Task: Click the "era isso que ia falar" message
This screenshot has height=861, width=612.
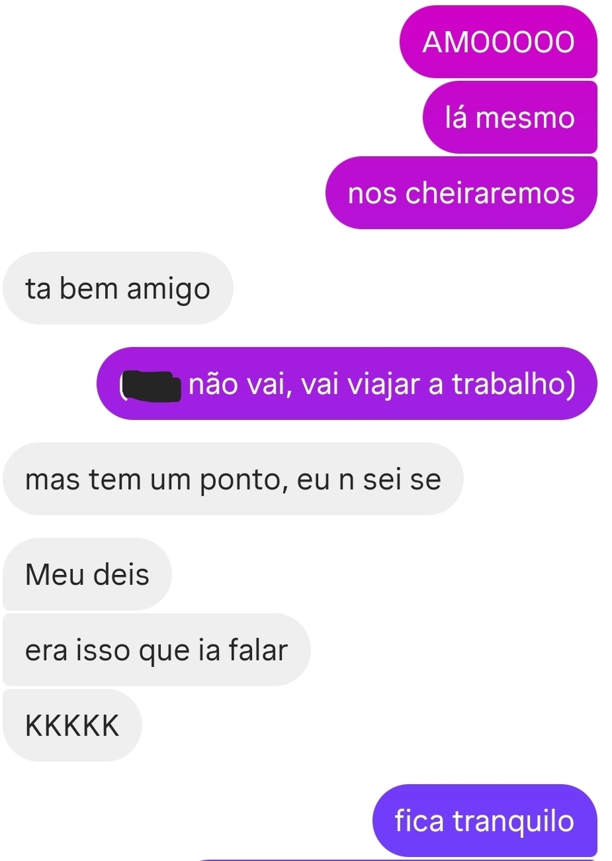Action: 156,650
